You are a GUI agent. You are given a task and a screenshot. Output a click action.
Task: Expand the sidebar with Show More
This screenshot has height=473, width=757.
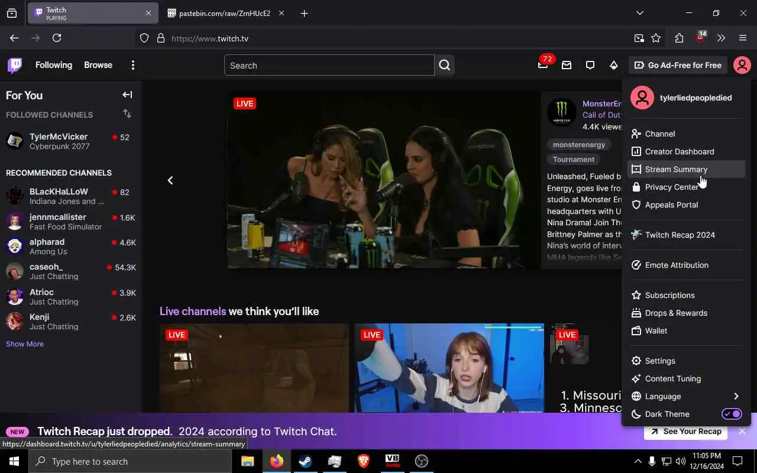tap(25, 344)
